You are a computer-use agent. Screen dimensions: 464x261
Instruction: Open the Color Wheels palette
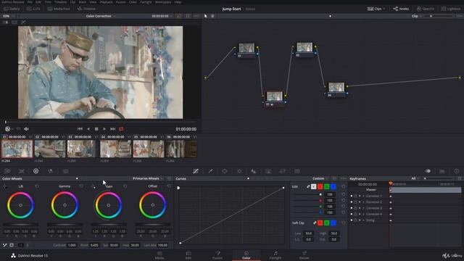[36, 171]
